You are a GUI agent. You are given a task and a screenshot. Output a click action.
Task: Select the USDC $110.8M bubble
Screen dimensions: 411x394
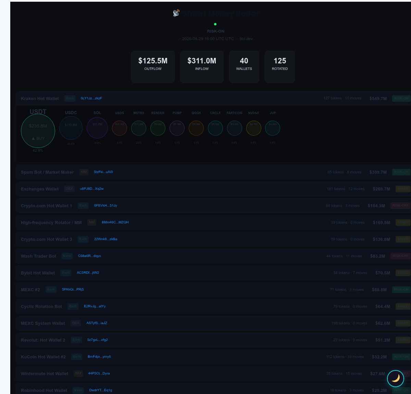[71, 128]
